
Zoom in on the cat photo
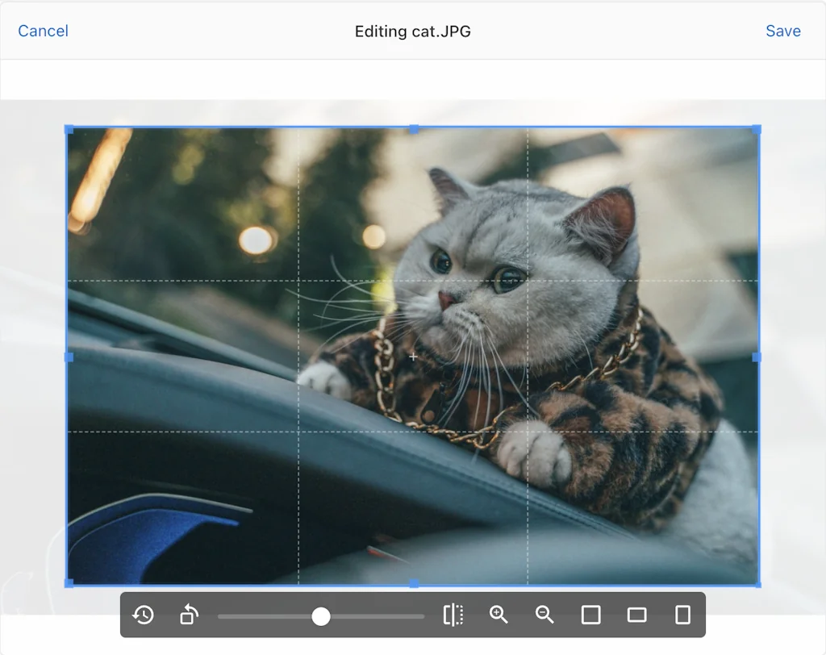[499, 615]
